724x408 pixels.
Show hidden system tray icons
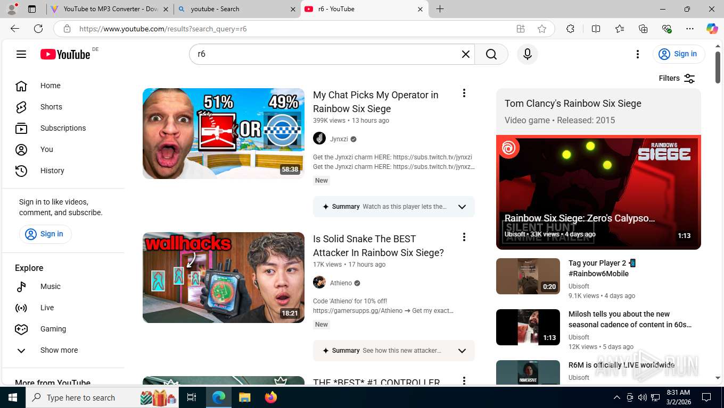(x=617, y=397)
